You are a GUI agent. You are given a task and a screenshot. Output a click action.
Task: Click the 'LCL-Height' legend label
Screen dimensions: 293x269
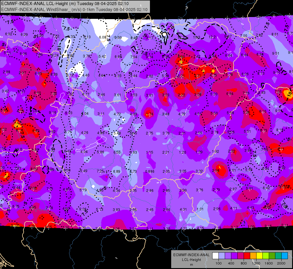tap(191, 260)
